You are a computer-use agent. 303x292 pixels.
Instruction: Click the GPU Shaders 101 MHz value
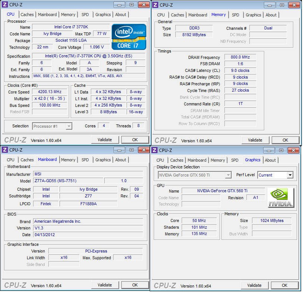199,228
